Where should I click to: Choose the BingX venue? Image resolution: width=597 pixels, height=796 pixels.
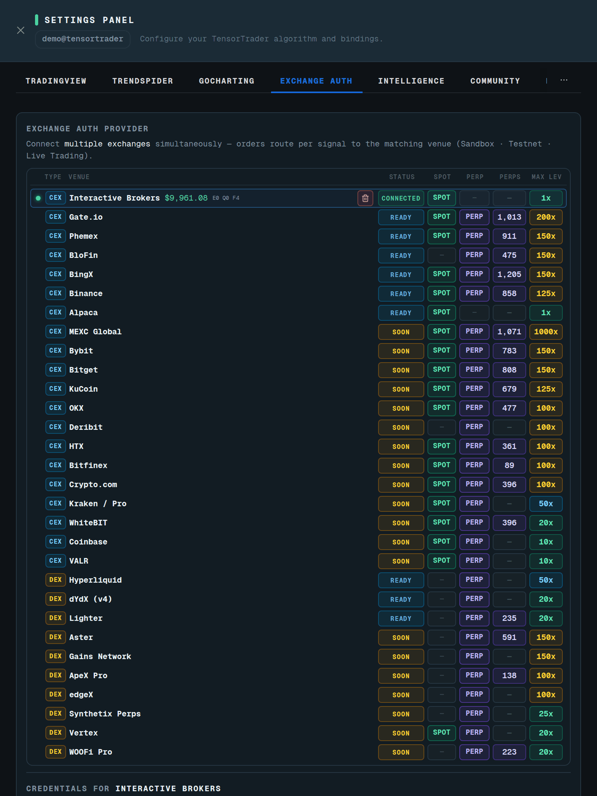click(298, 275)
